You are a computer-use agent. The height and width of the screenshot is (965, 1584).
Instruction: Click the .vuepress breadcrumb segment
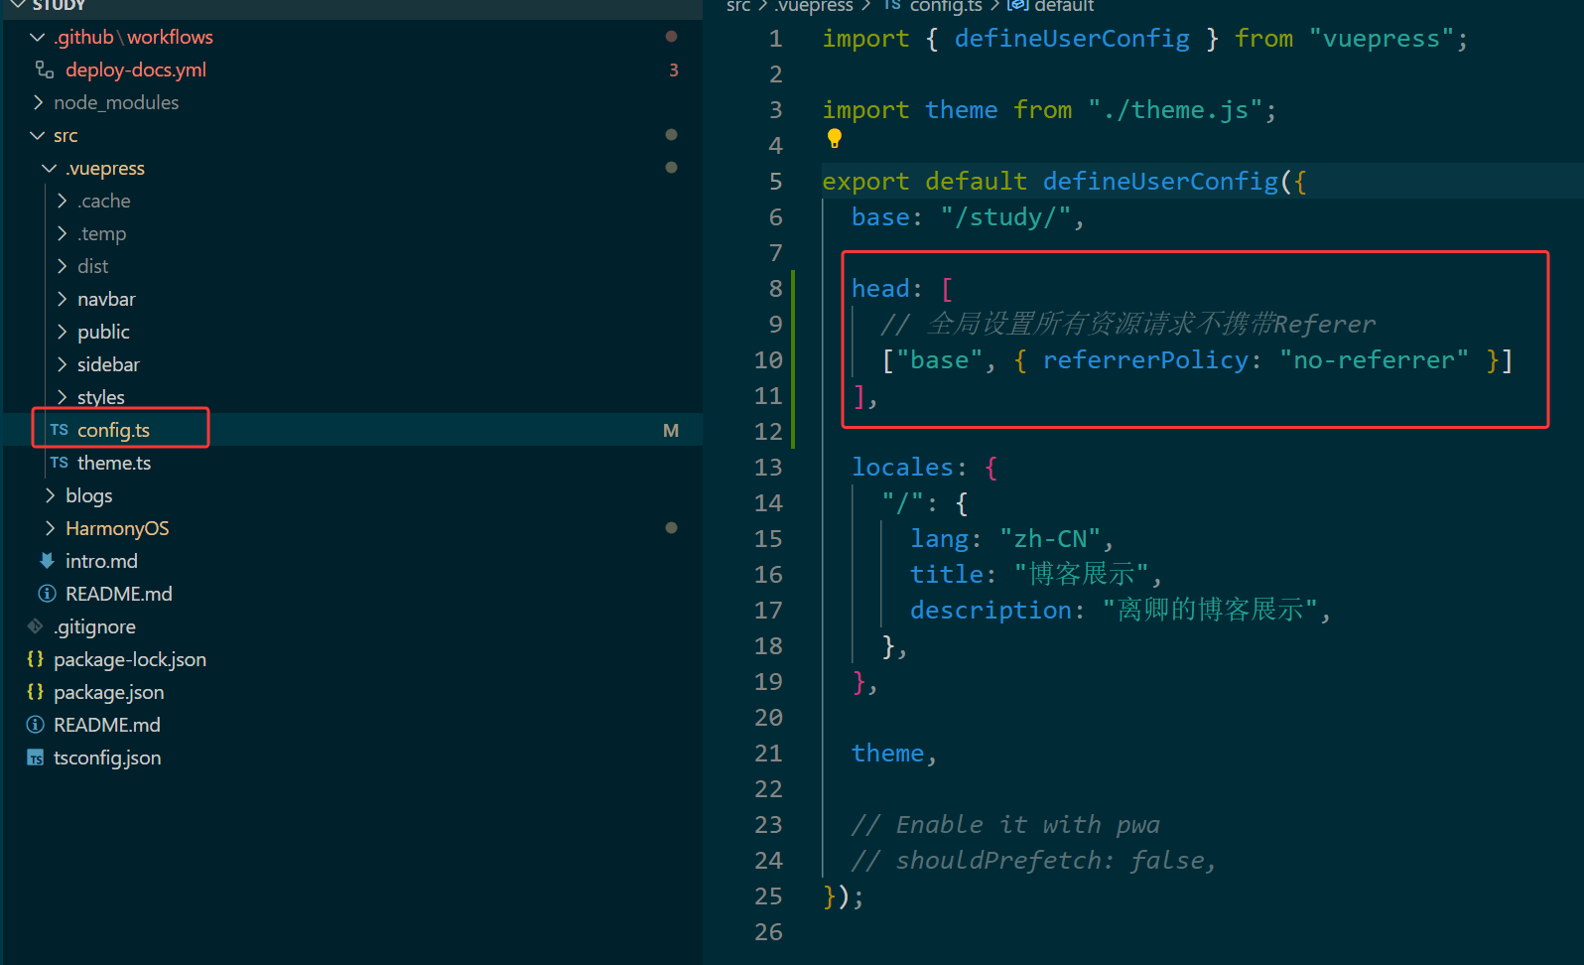click(814, 7)
